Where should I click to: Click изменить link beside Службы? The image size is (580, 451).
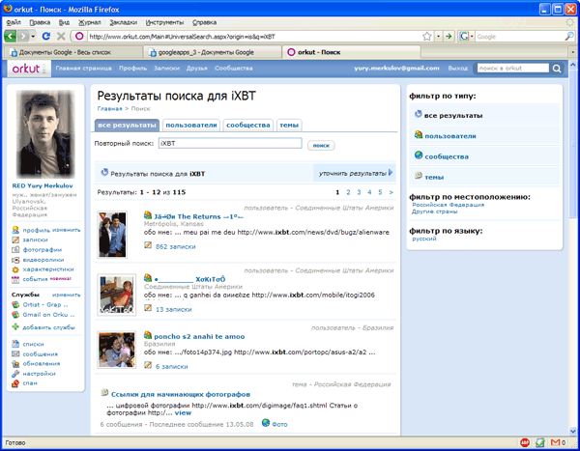click(x=66, y=295)
